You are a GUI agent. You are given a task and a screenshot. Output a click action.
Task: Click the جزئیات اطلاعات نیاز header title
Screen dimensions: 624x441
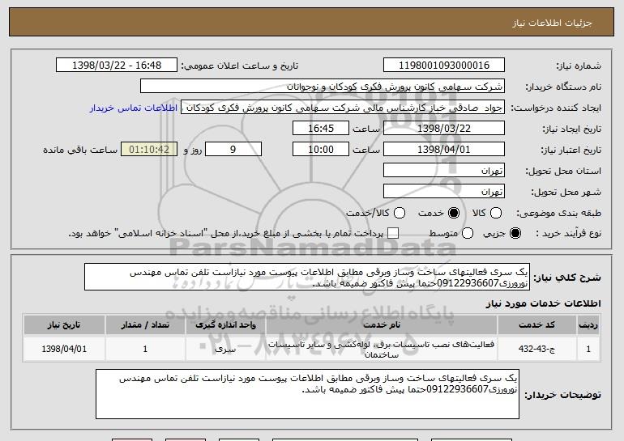[x=552, y=23]
